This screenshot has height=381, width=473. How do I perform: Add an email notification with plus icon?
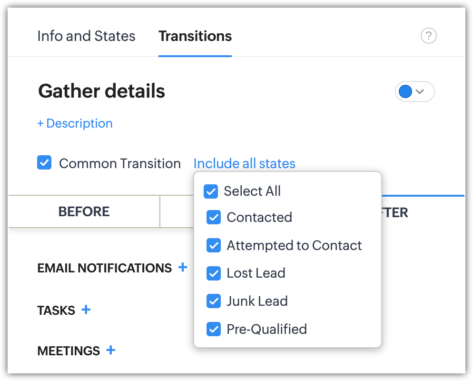pyautogui.click(x=182, y=267)
